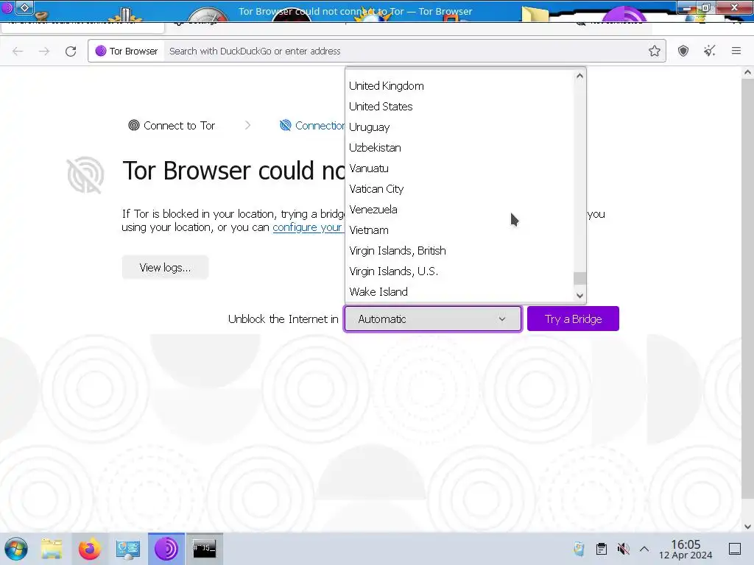The image size is (754, 565).
Task: Open View logs
Action: click(x=165, y=268)
